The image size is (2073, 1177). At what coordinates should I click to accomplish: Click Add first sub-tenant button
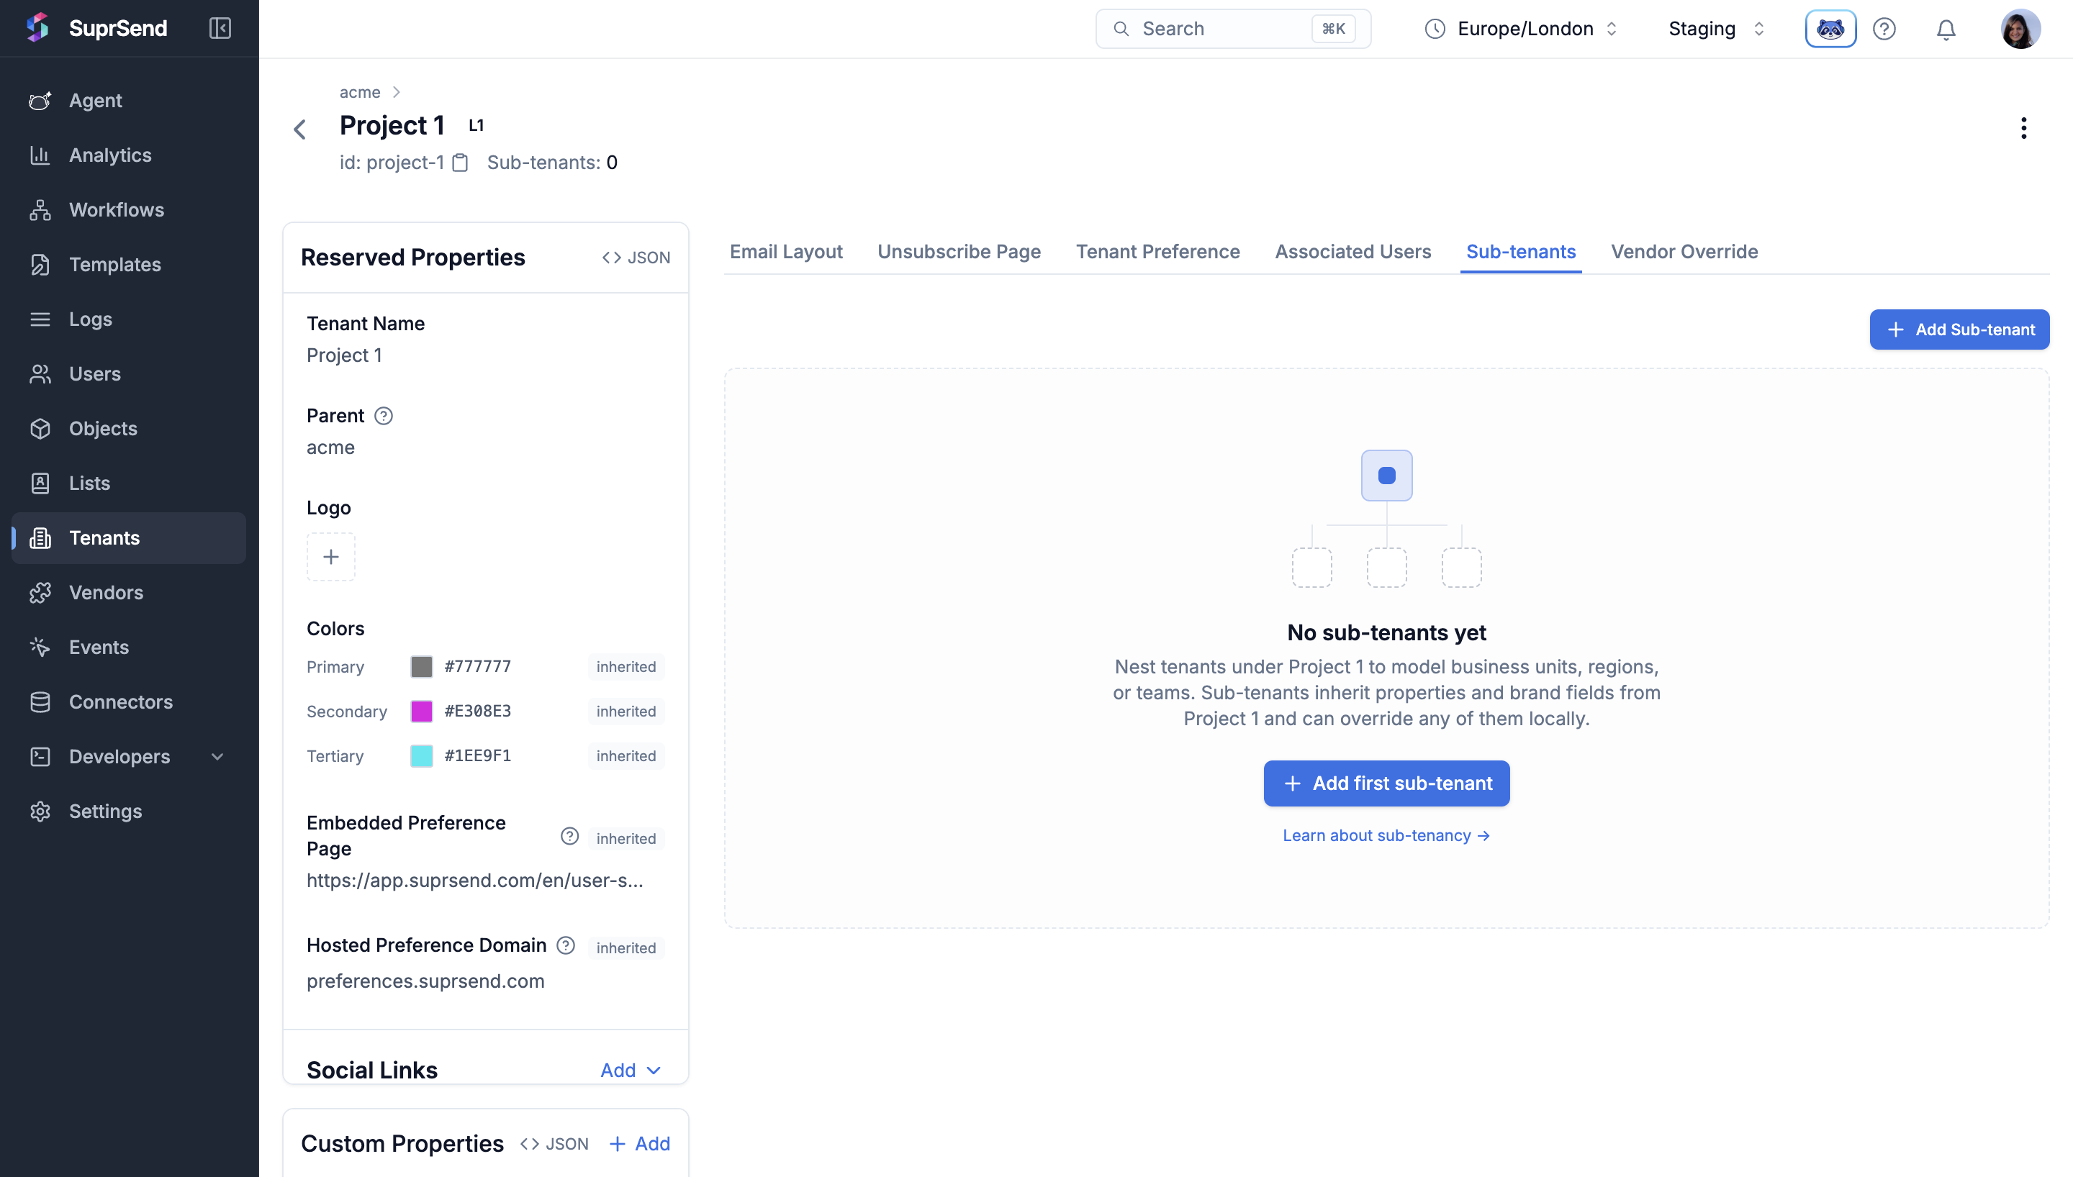tap(1386, 783)
